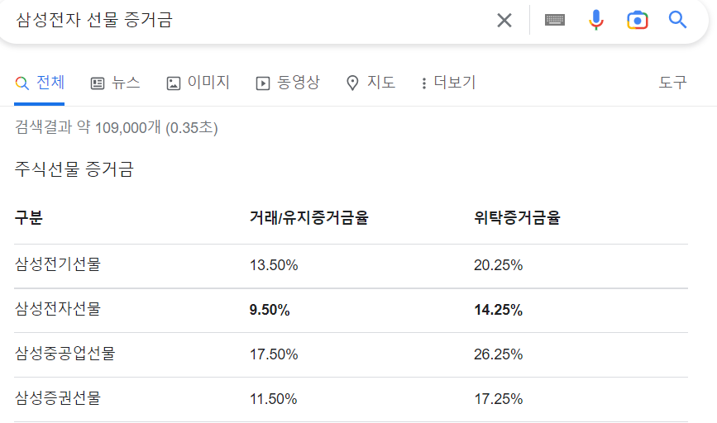717x423 pixels.
Task: Click the 삼성전기선물 row label
Action: click(57, 264)
